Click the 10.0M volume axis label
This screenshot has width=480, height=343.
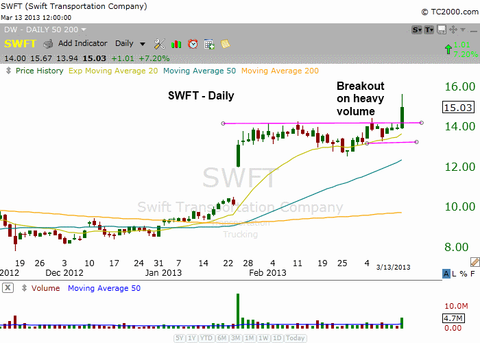pyautogui.click(x=456, y=306)
